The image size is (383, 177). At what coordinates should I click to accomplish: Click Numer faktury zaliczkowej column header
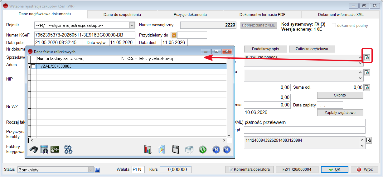(79, 58)
